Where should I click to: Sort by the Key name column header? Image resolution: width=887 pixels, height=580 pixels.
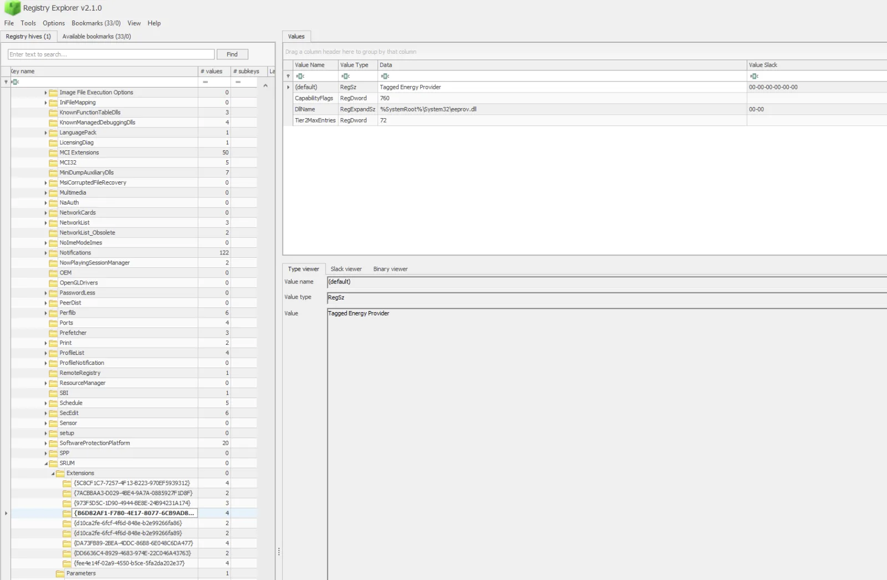pos(104,72)
